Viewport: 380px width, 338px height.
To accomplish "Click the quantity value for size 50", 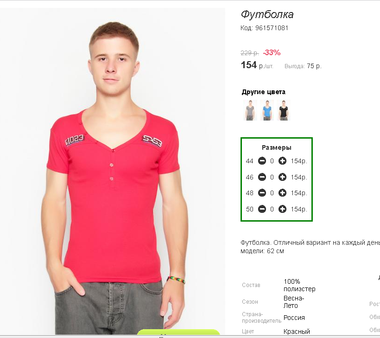I will tap(272, 209).
